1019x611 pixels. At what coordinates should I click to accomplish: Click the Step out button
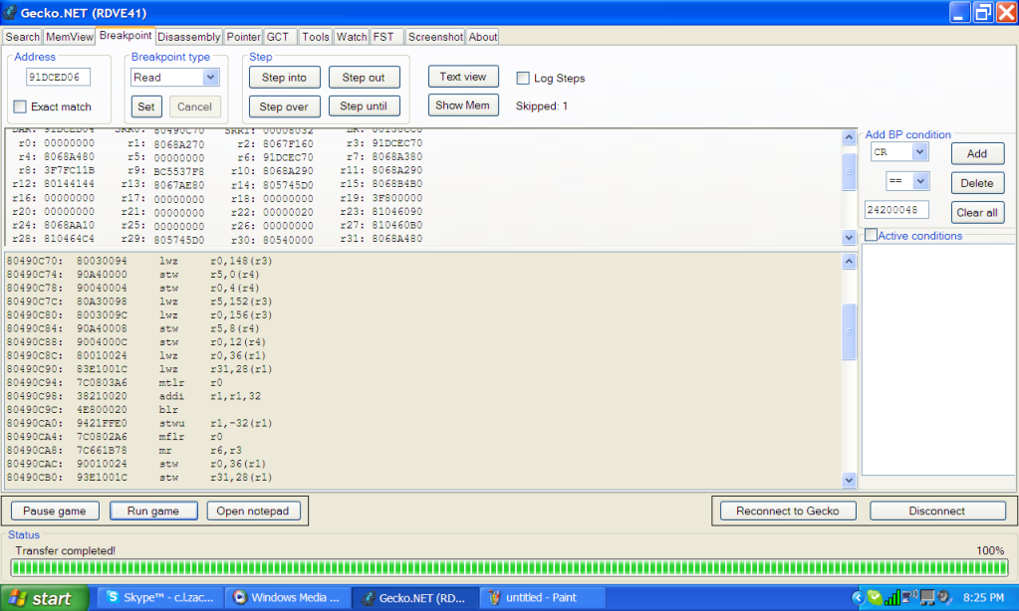(364, 78)
